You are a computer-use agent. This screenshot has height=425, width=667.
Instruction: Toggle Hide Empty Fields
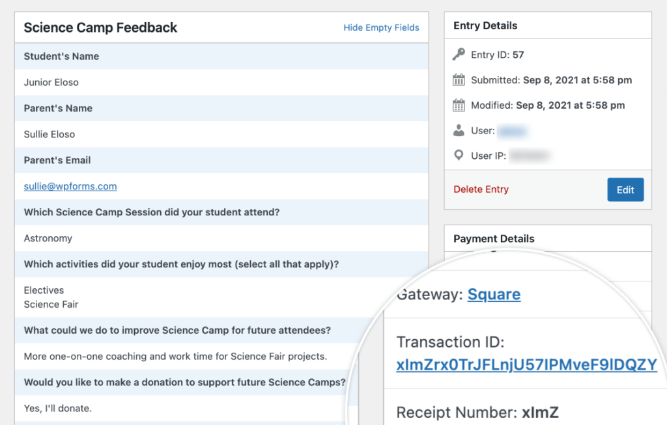[x=381, y=27]
